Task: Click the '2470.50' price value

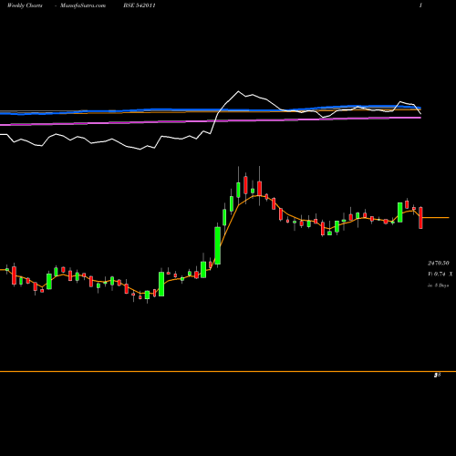Action: 439,263
